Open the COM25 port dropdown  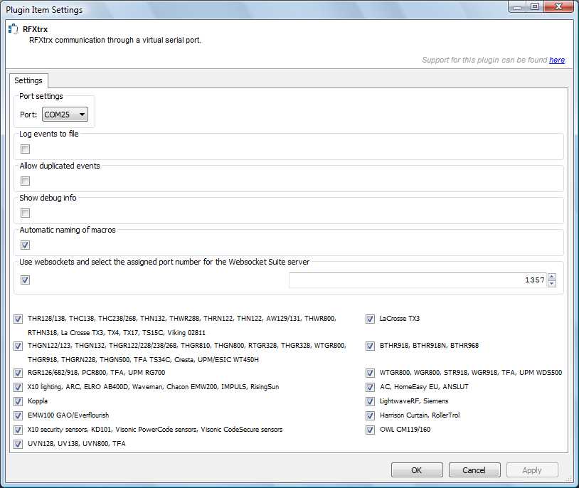pos(65,115)
